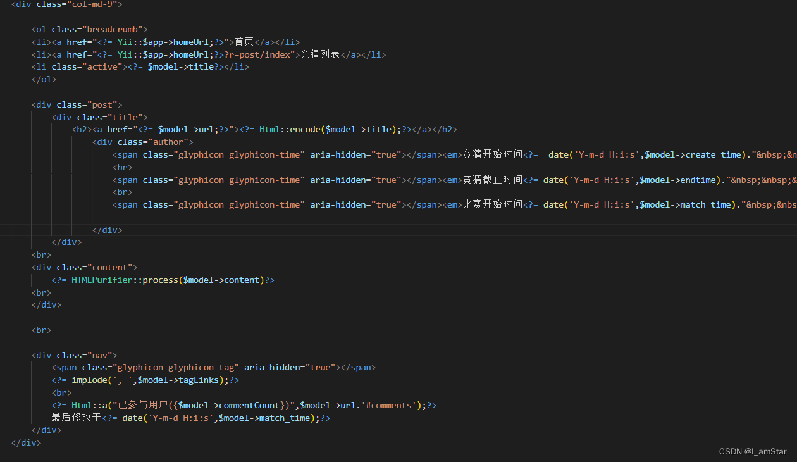Click "create_time" in the date call
The height and width of the screenshot is (462, 797).
pyautogui.click(x=713, y=154)
